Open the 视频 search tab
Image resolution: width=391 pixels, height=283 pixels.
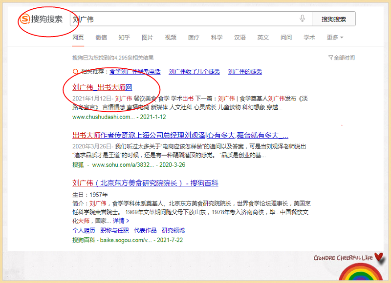[171, 38]
